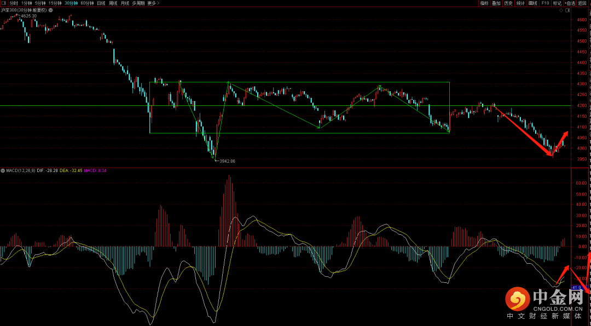
Task: Open the 指标 indicators panel
Action: pyautogui.click(x=484, y=3)
